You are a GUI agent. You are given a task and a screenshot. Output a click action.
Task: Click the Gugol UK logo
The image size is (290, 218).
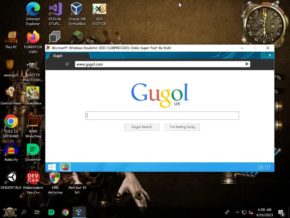coord(160,95)
